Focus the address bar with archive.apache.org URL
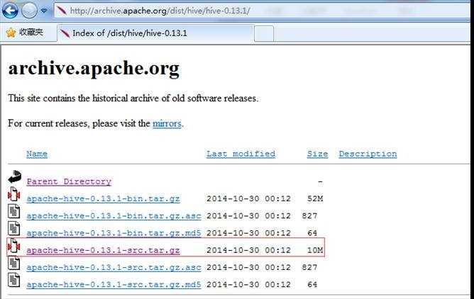The image size is (474, 299). [262, 11]
